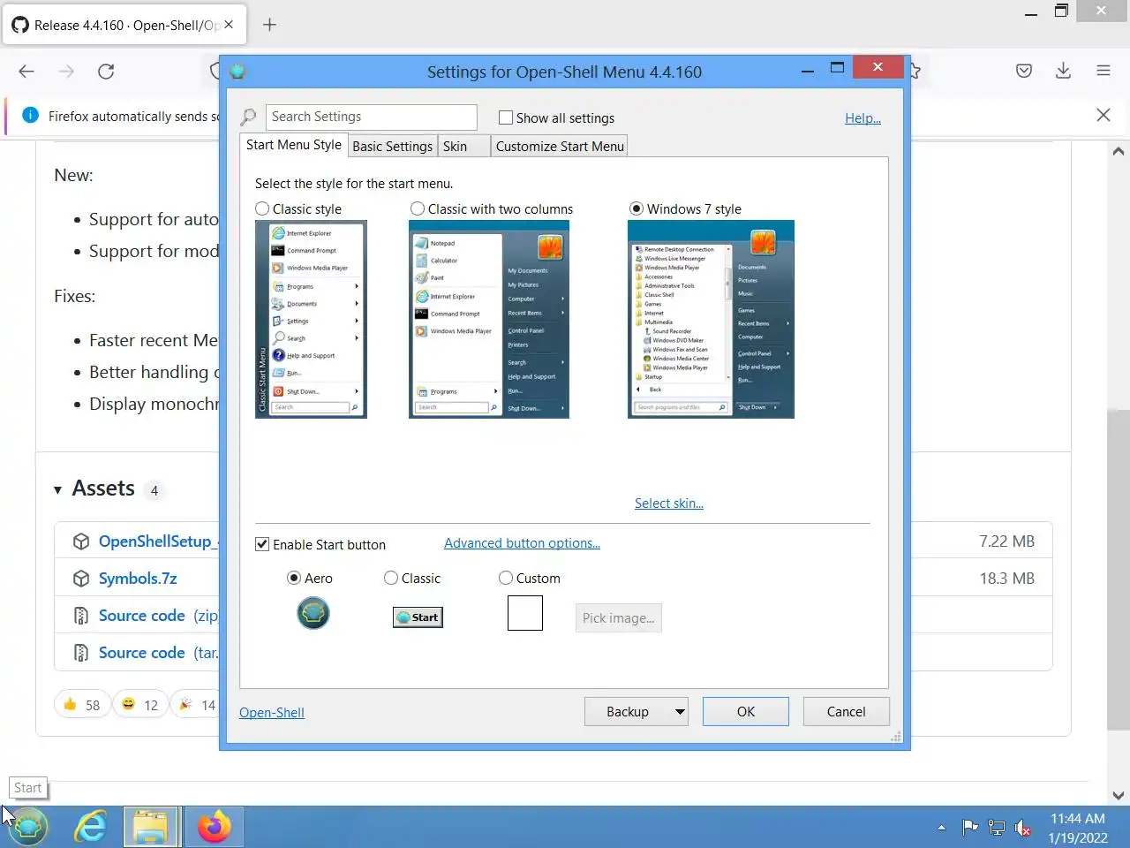
Task: Open the Open-Shell website link
Action: click(272, 713)
